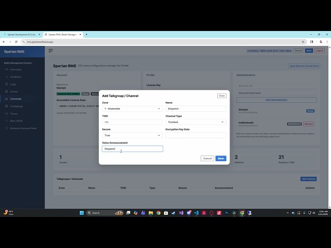Click the Add Channel button
Screen dimensions: 331x248
point(308,179)
